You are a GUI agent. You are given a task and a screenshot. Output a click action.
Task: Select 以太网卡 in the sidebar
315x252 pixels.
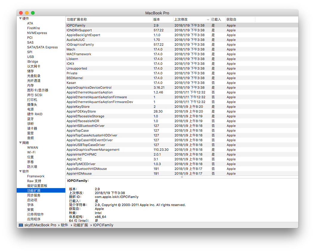(34, 66)
